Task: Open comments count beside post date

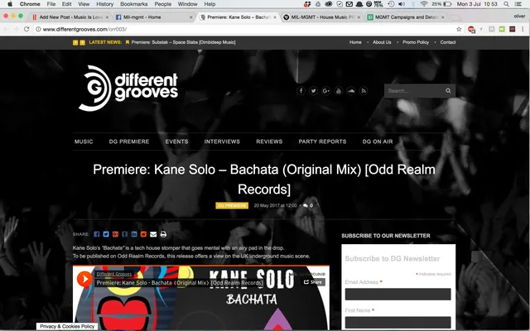Action: 308,205
